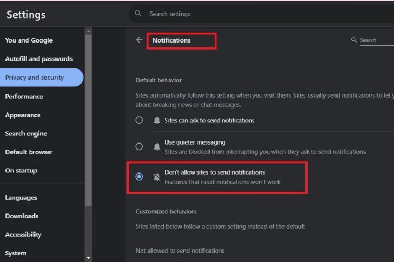
Task: Click the magnifier icon in Search settings bar
Action: pyautogui.click(x=138, y=14)
